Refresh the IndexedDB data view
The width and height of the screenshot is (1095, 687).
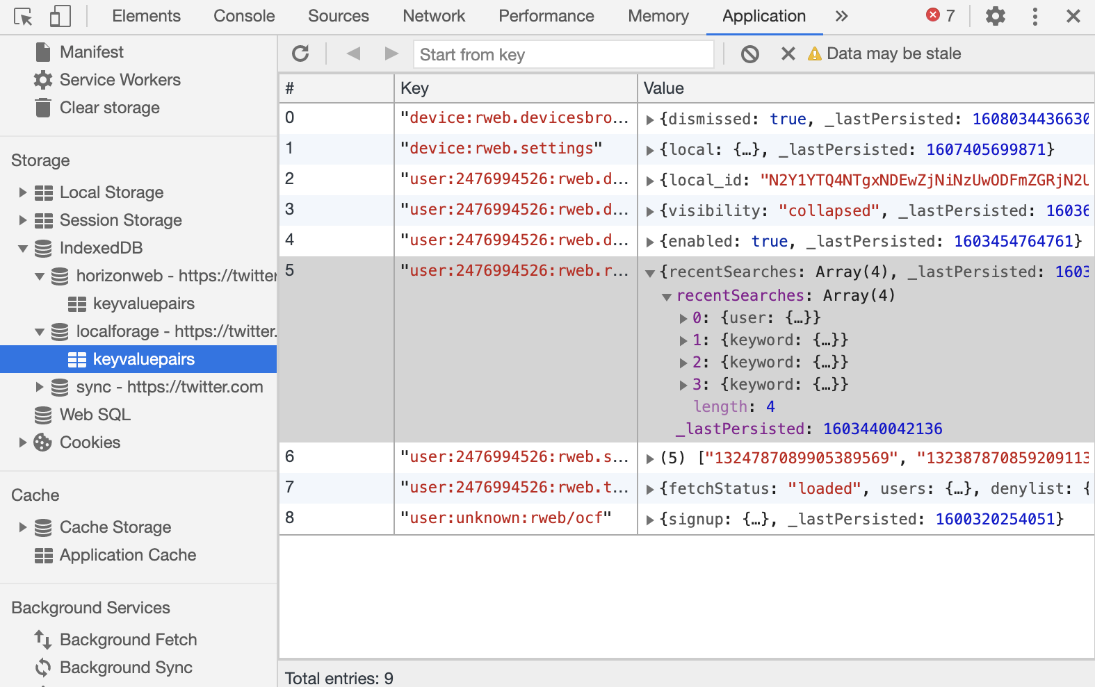pyautogui.click(x=300, y=53)
